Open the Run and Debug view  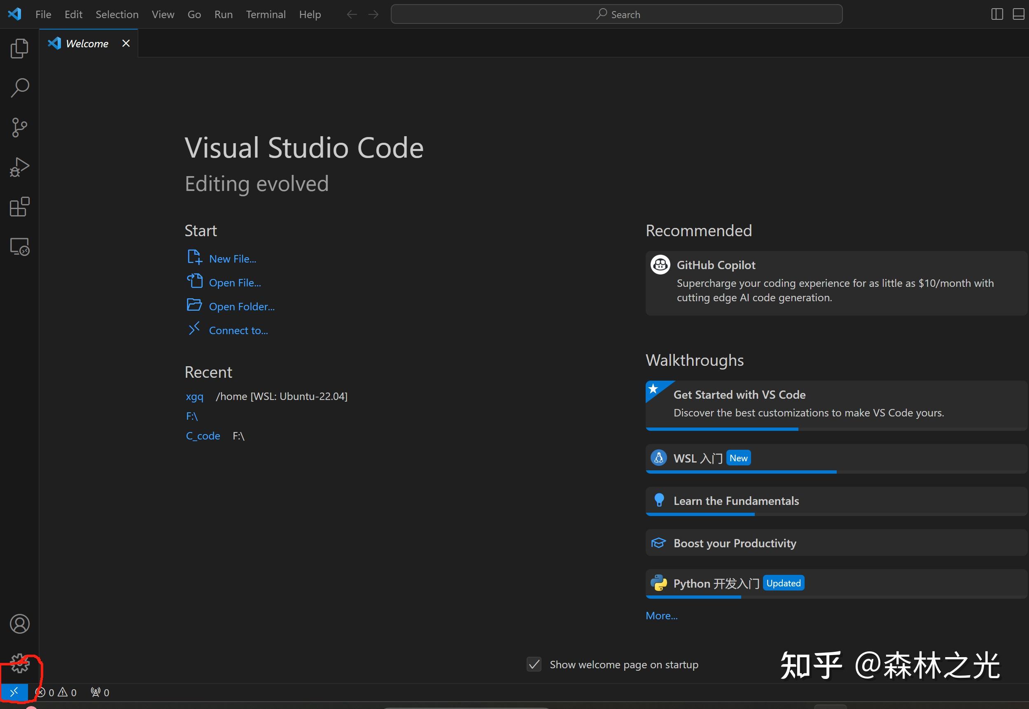(19, 167)
